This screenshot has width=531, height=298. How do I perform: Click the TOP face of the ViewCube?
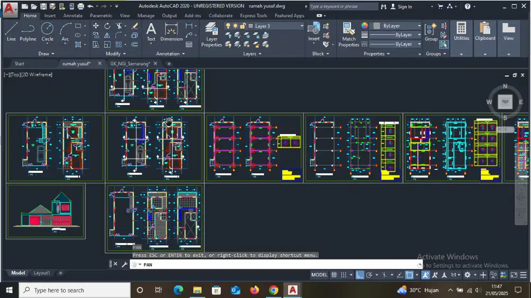pos(505,102)
